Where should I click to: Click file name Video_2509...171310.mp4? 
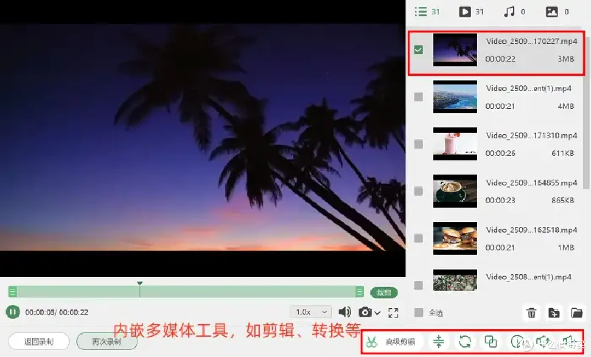point(531,136)
